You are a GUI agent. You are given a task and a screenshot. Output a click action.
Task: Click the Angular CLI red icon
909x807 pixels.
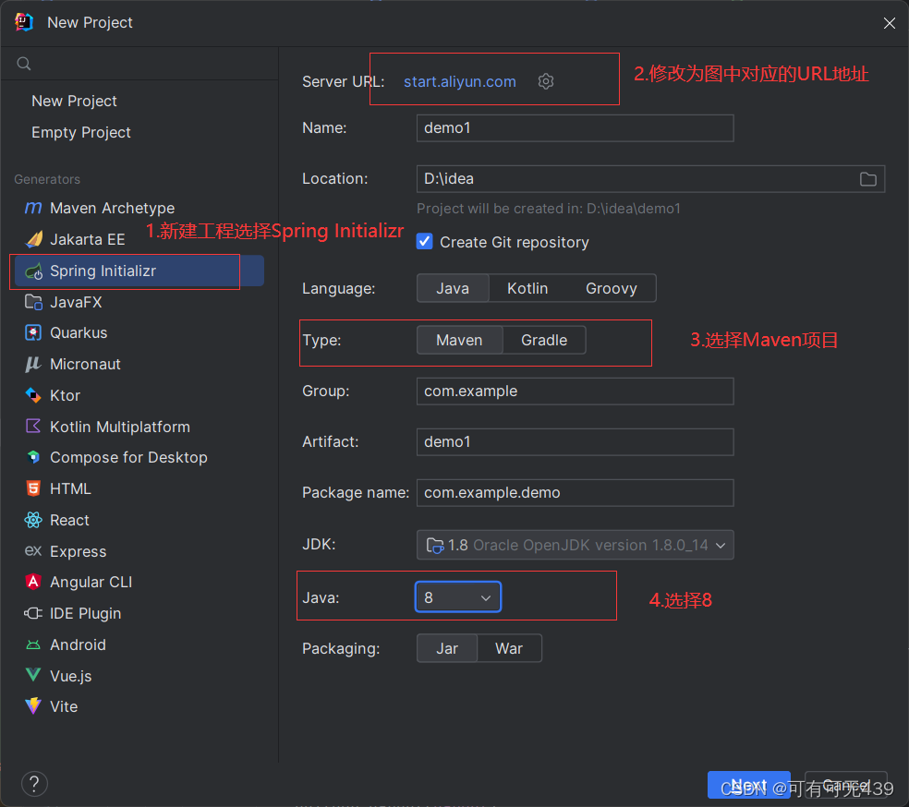tap(33, 582)
